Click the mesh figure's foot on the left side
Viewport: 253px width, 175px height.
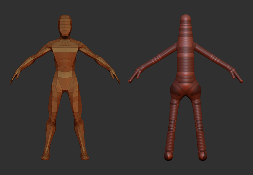pos(46,156)
